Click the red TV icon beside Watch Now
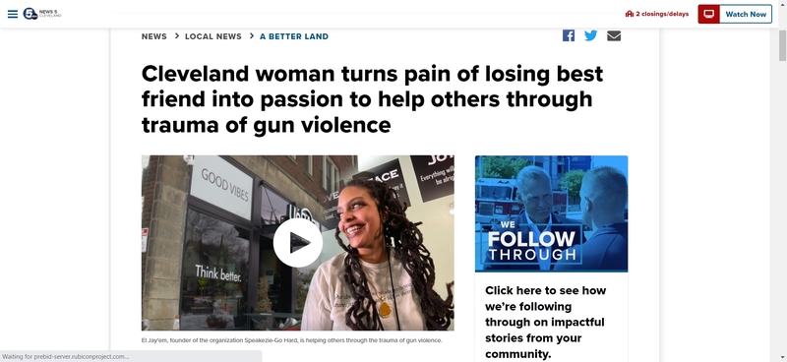 pyautogui.click(x=708, y=14)
